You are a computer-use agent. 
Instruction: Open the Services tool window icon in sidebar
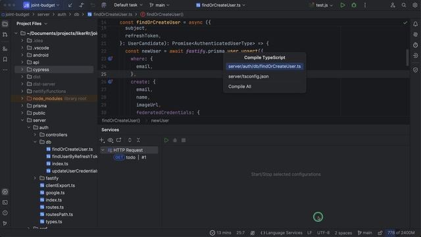(5, 192)
